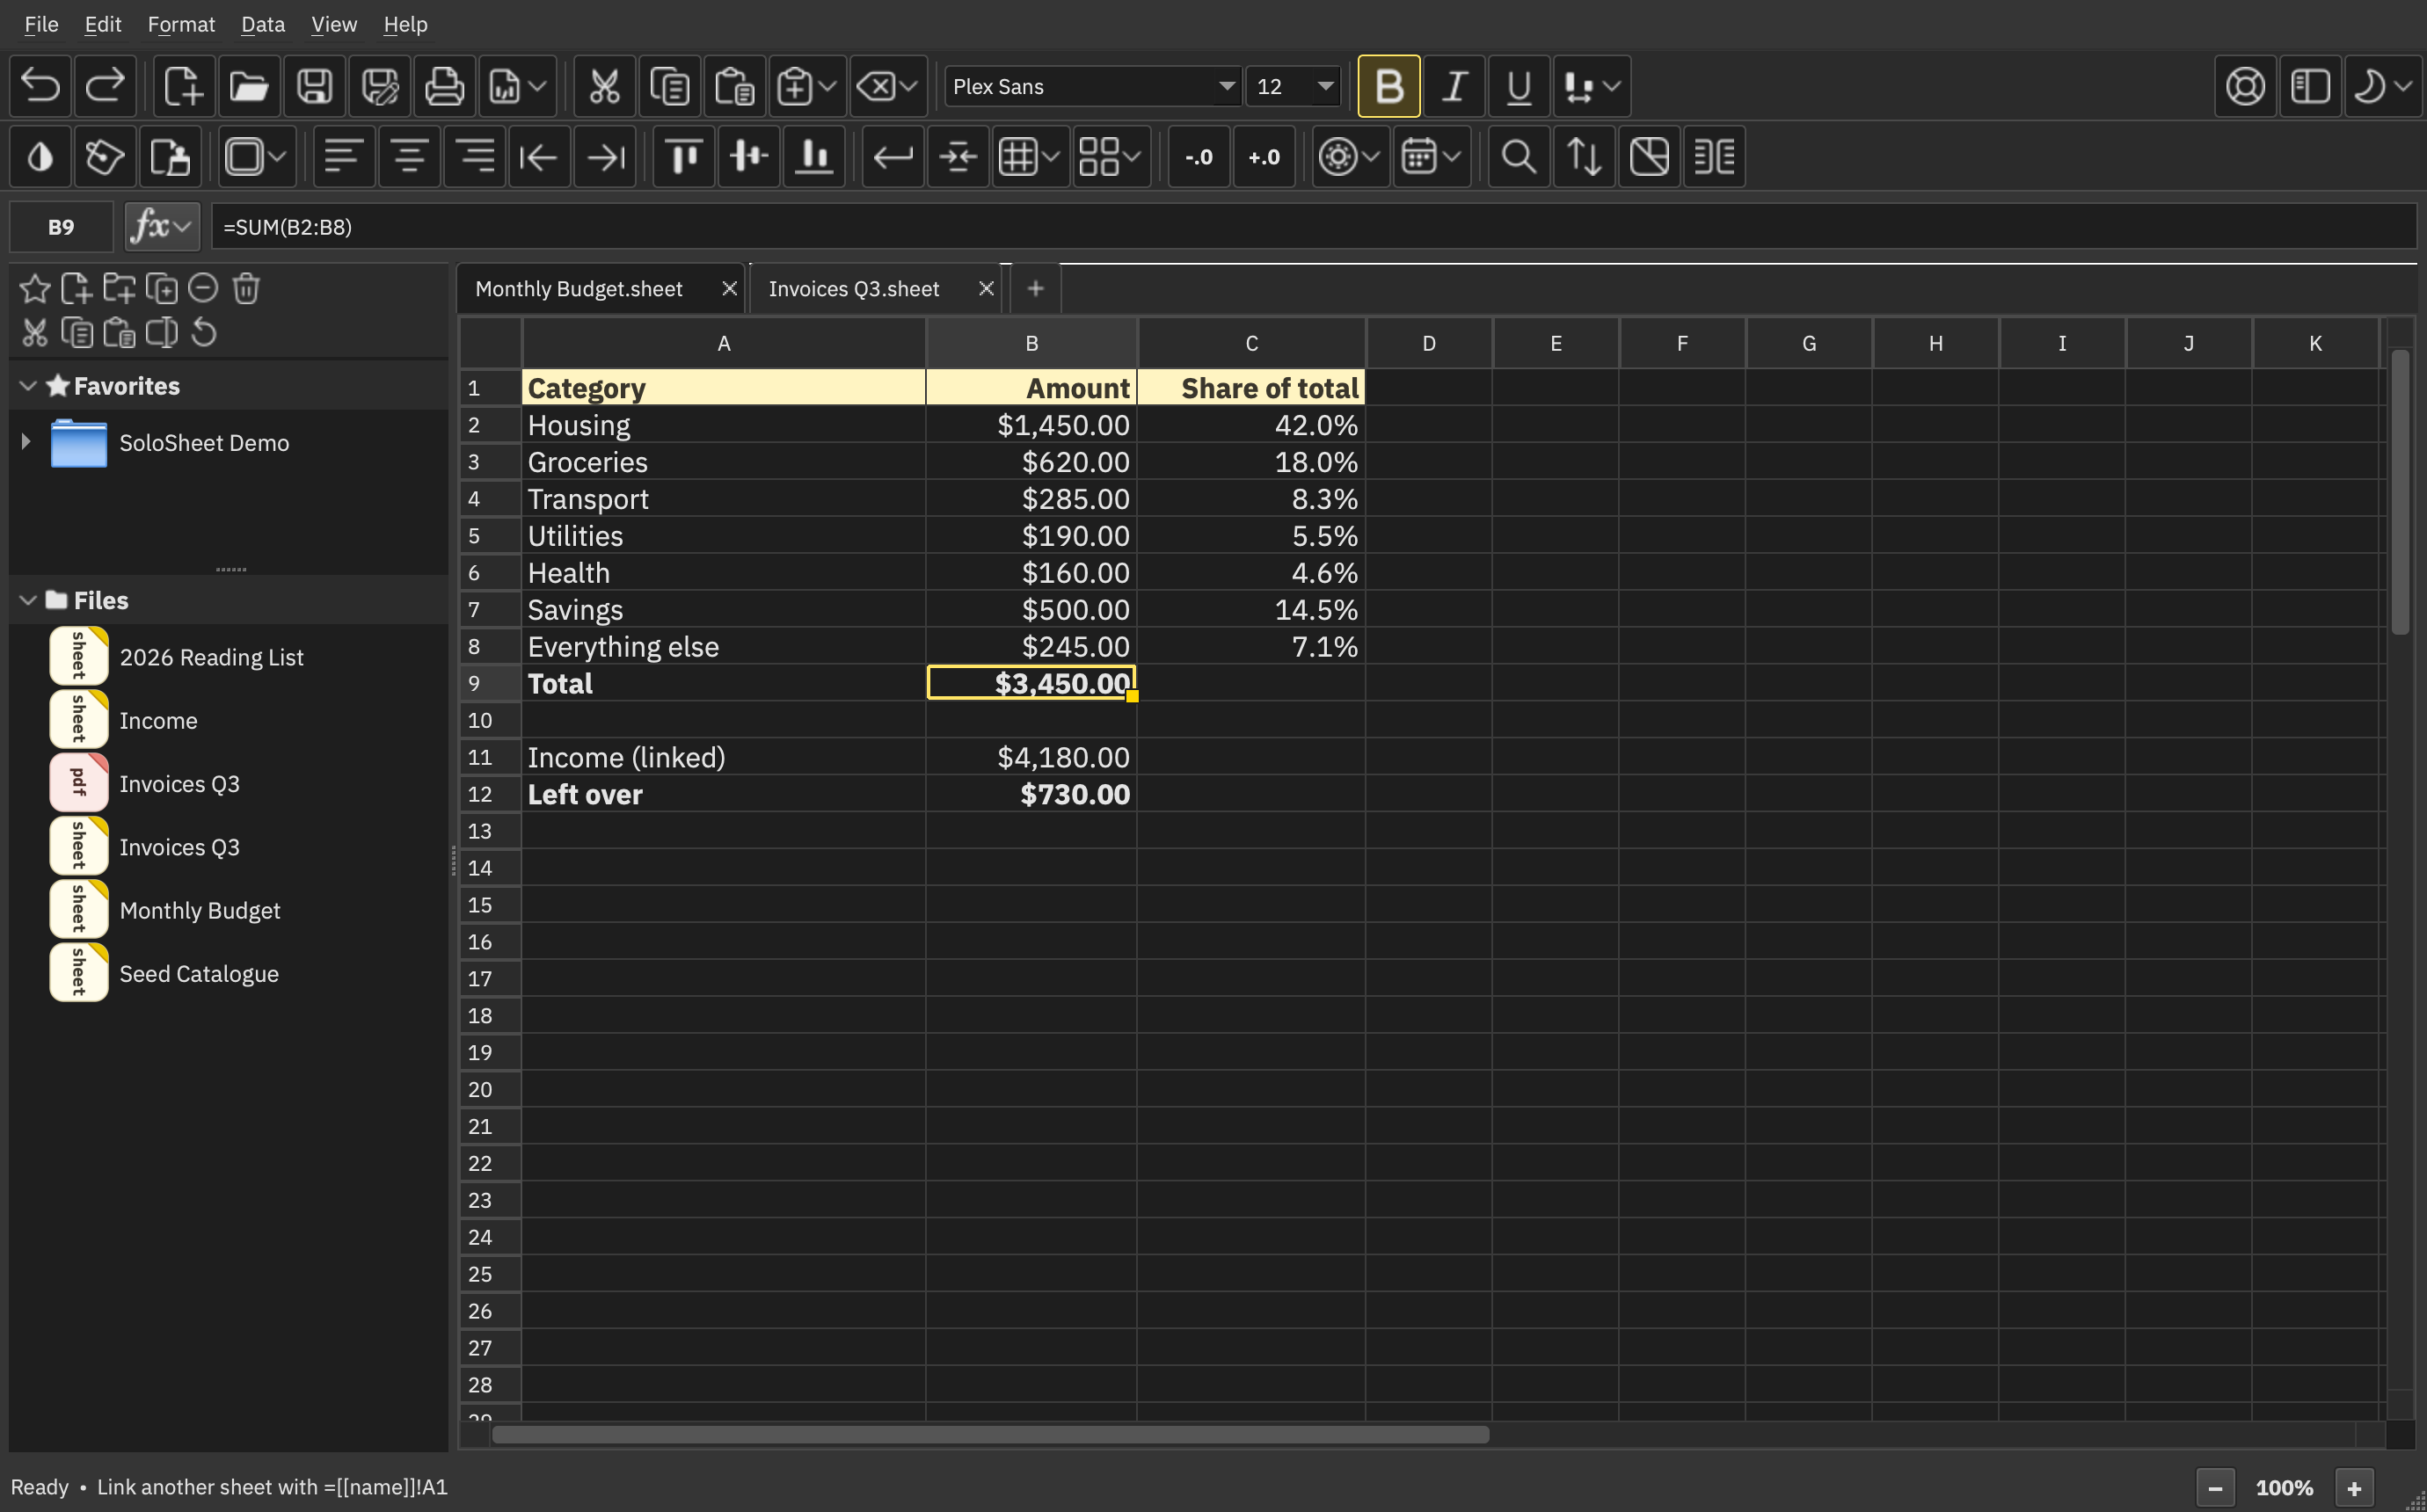Collapse the Favorites section
This screenshot has height=1512, width=2427.
click(28, 386)
